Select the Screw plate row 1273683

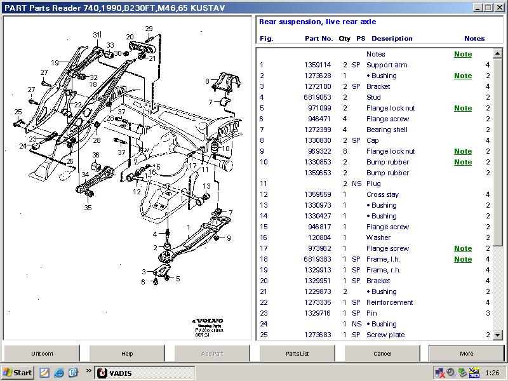pos(375,335)
